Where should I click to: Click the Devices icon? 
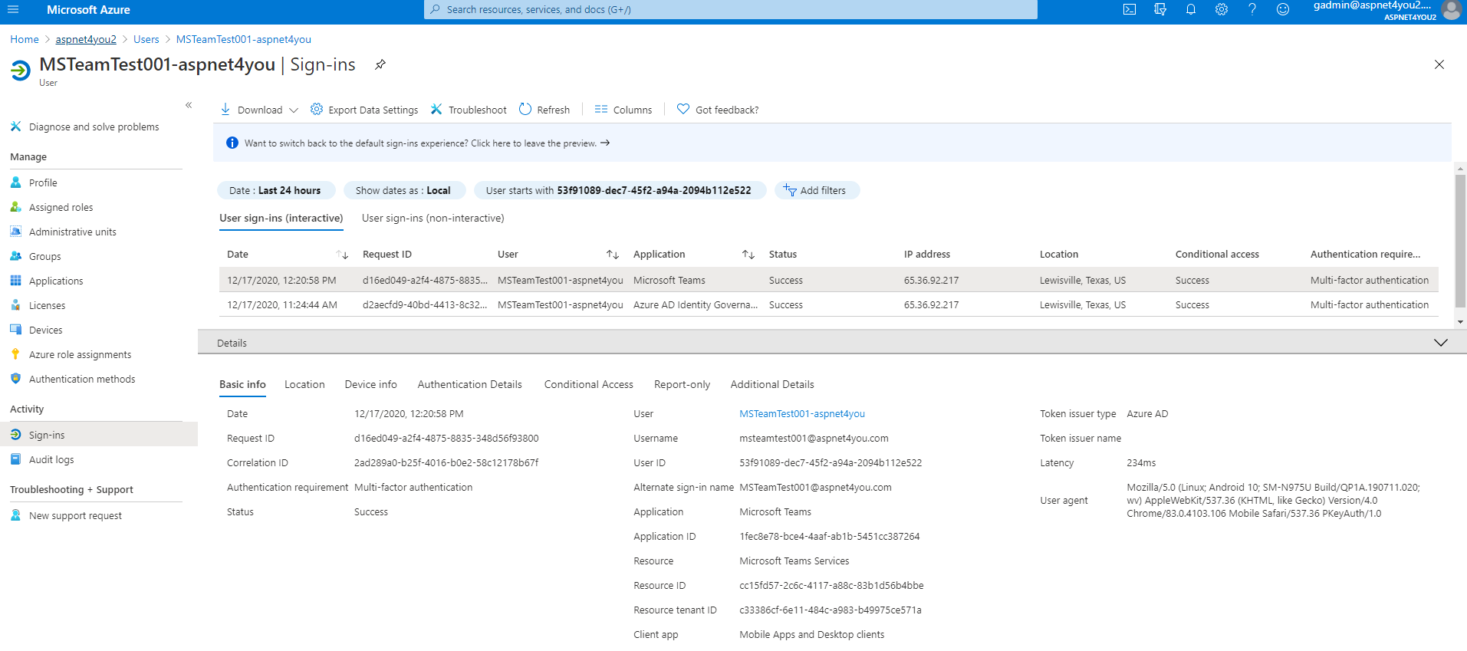click(16, 330)
